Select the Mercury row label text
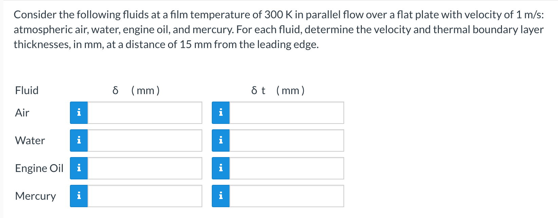The width and height of the screenshot is (558, 218). click(35, 196)
